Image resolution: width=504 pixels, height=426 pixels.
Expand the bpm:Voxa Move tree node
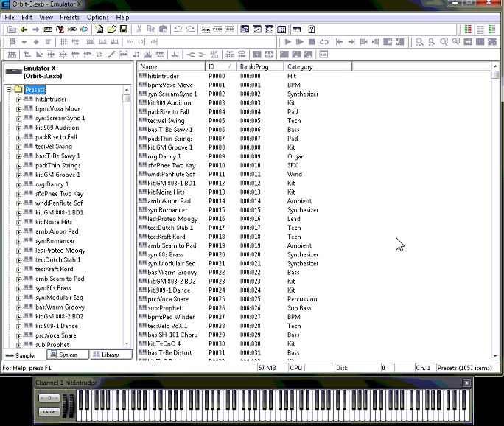point(18,109)
